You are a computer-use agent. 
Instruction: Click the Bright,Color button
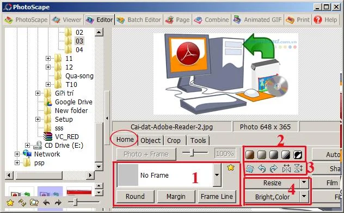coord(272,197)
